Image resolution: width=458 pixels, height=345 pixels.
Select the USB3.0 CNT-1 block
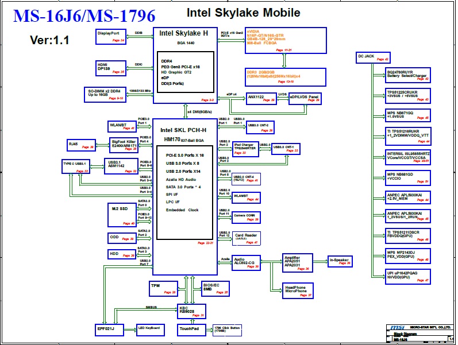(x=286, y=149)
